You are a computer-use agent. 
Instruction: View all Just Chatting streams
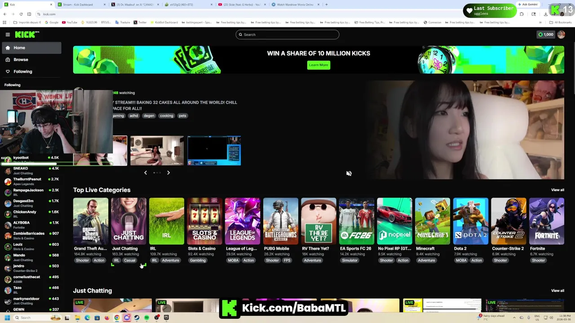[557, 291]
